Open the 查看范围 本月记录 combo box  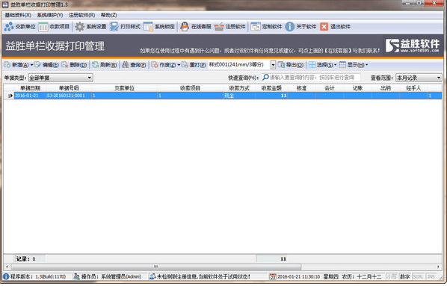pos(419,78)
